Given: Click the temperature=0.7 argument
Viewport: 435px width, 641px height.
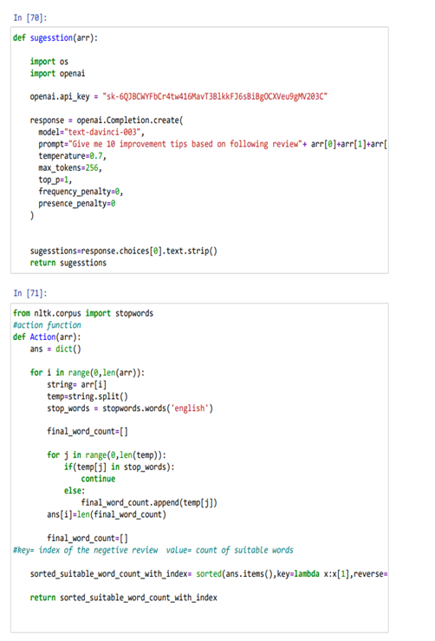Looking at the screenshot, I should [72, 156].
